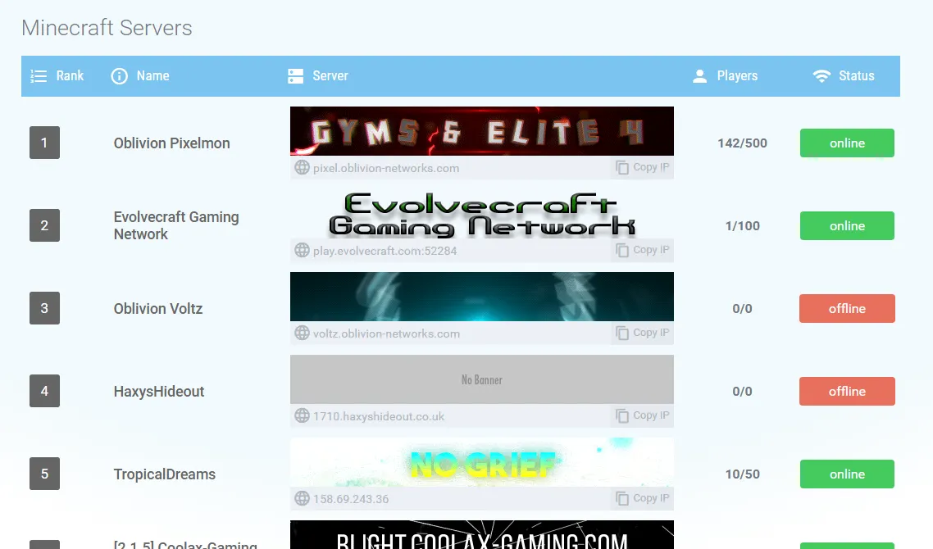
Task: Click player count 10/50
Action: (742, 474)
